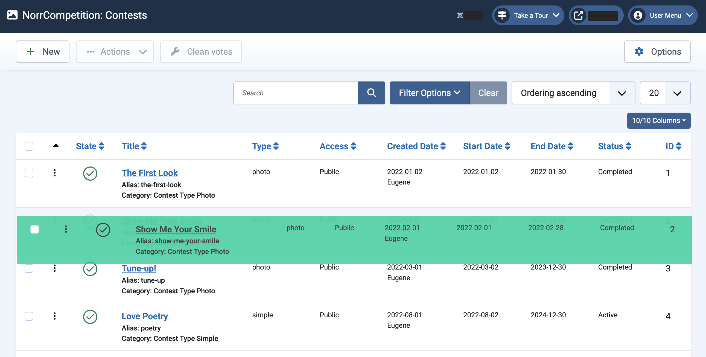Check the box for The First Look row
Screen dimensions: 706x357
click(x=29, y=173)
